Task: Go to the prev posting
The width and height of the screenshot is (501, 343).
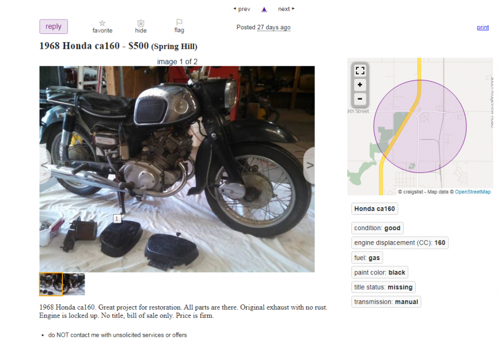Action: 242,9
